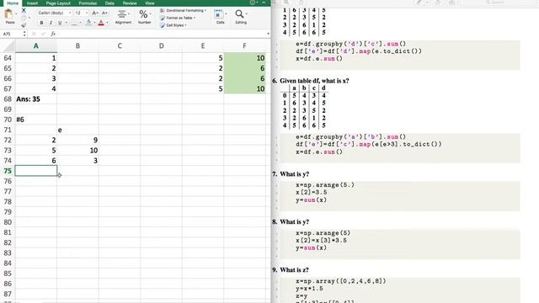Select column D header
The image size is (539, 303).
pos(161,46)
